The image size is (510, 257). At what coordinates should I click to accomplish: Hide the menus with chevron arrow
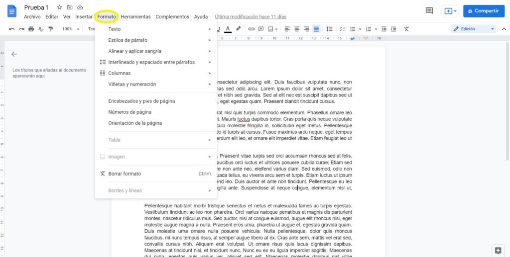click(504, 29)
